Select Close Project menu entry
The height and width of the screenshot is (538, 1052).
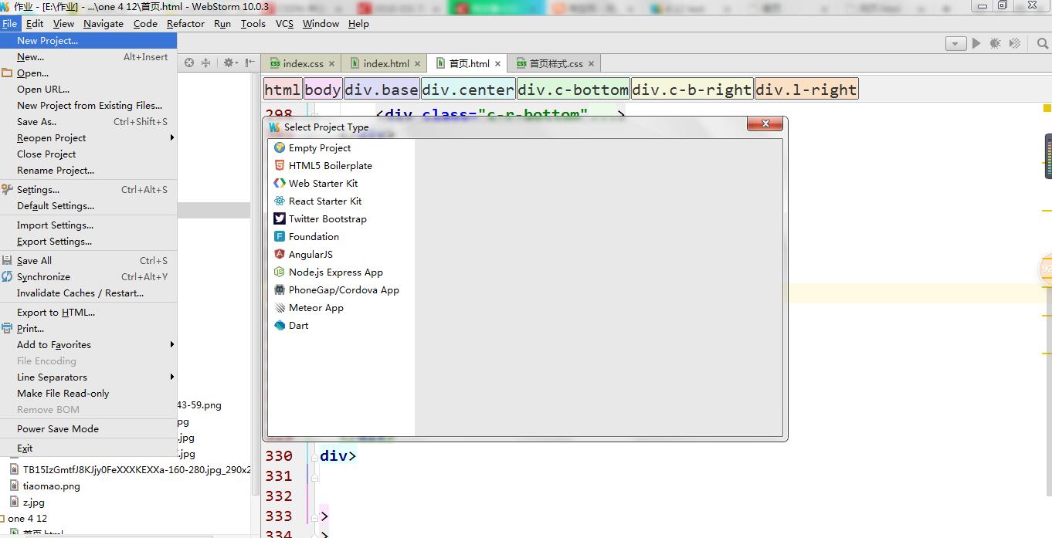tap(89, 154)
